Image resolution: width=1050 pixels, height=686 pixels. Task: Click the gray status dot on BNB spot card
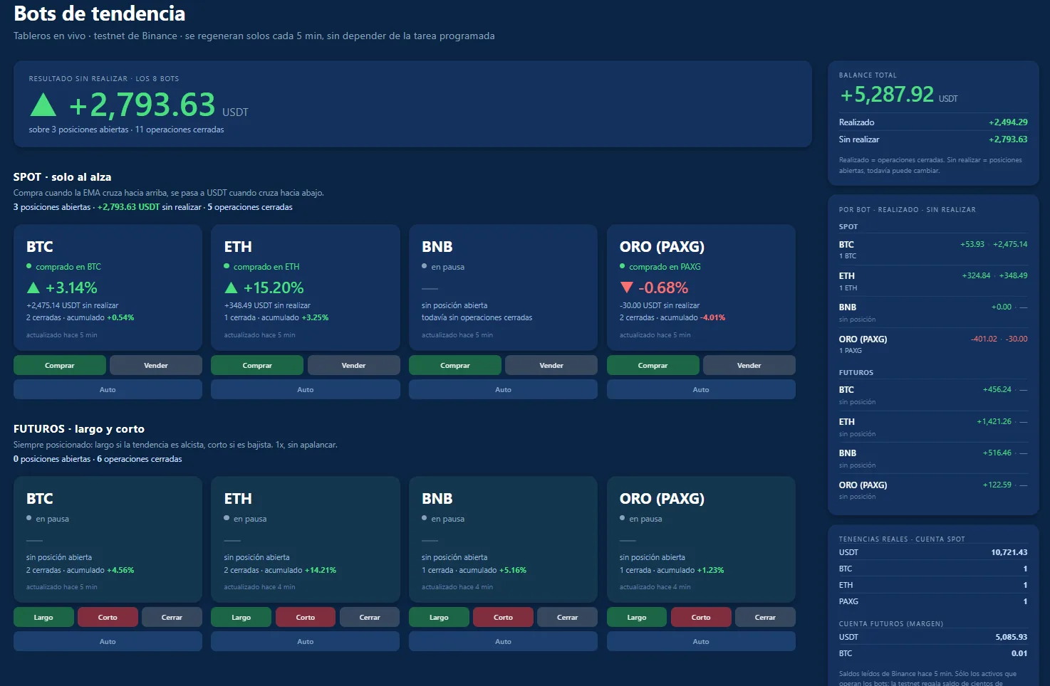(425, 266)
